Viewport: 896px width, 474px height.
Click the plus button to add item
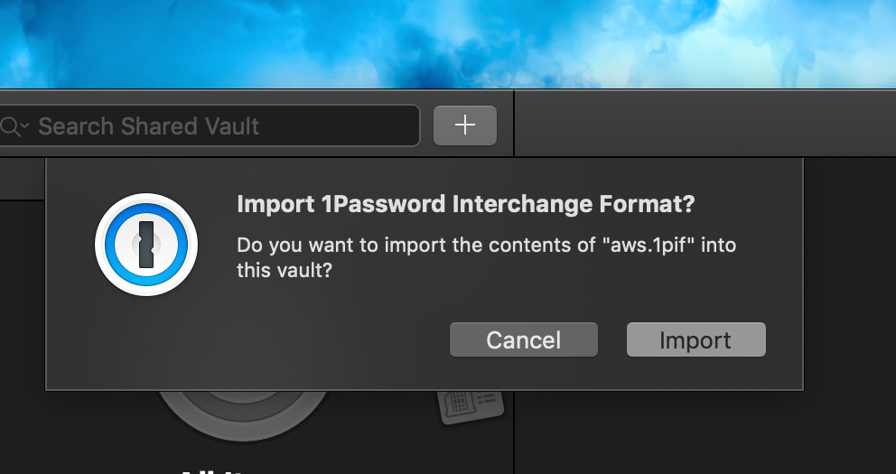[x=465, y=125]
